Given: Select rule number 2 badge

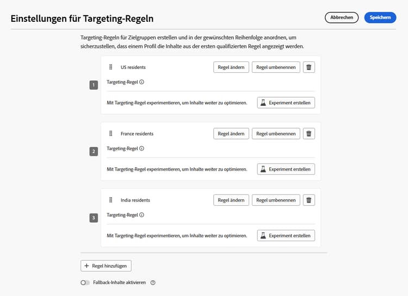Looking at the screenshot, I should click(94, 152).
